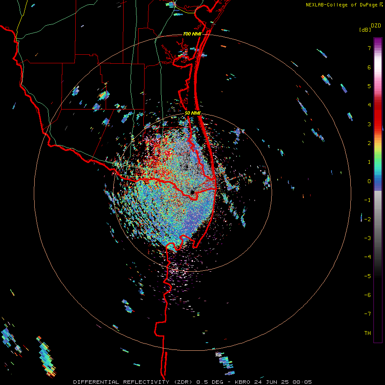The image size is (385, 385).
Task: Click the -6 value on the color scale
Action: tap(367, 295)
